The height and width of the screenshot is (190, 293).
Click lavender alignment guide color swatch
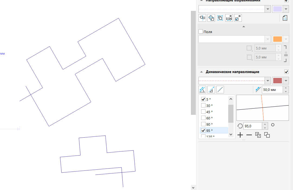pyautogui.click(x=278, y=9)
